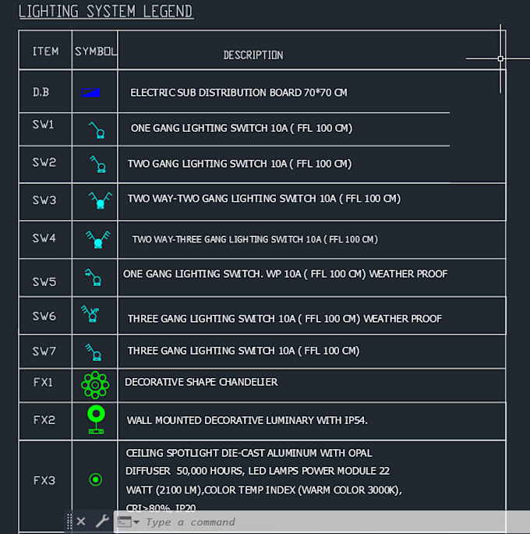Select the SW2 two gang switch symbol
This screenshot has width=530, height=534.
(x=97, y=164)
